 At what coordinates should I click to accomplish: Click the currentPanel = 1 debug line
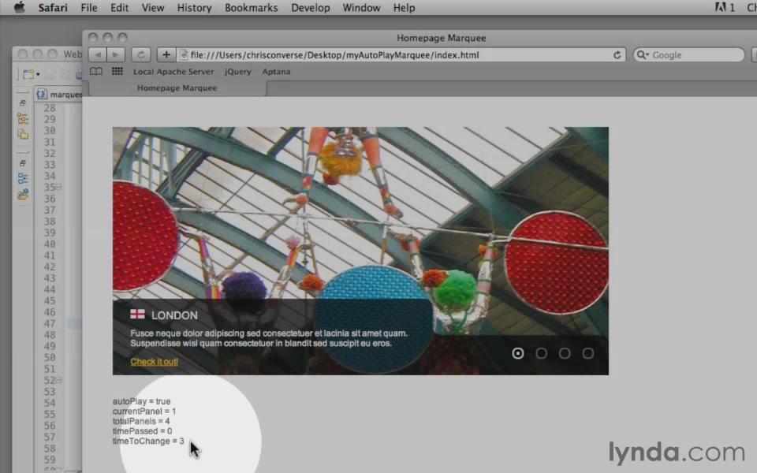pyautogui.click(x=144, y=412)
